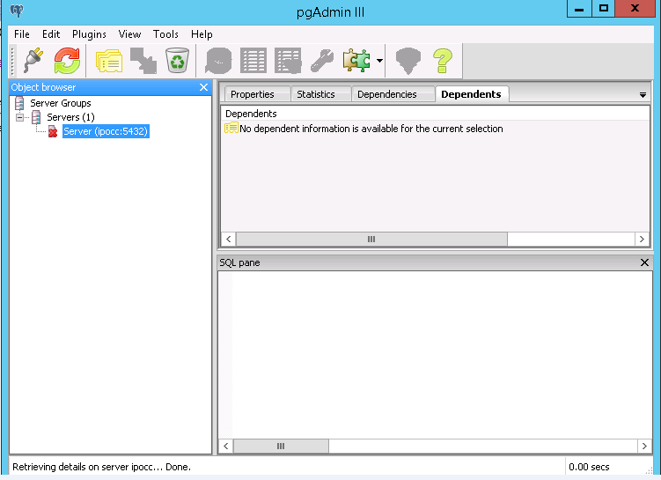This screenshot has height=480, width=661.
Task: Click the Guru hint icon
Action: (x=408, y=61)
